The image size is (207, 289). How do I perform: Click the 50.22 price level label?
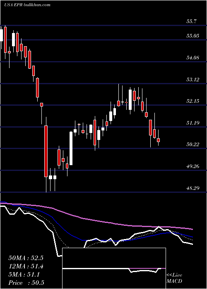coord(193,144)
